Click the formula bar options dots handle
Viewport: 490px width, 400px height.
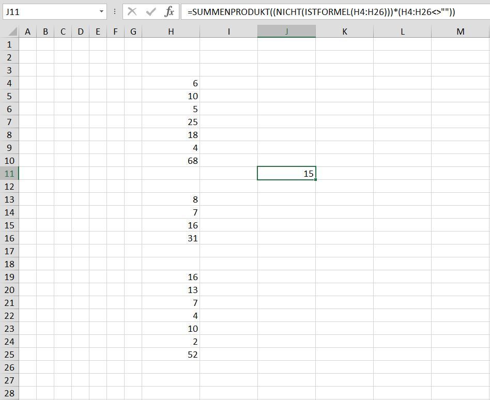(115, 12)
